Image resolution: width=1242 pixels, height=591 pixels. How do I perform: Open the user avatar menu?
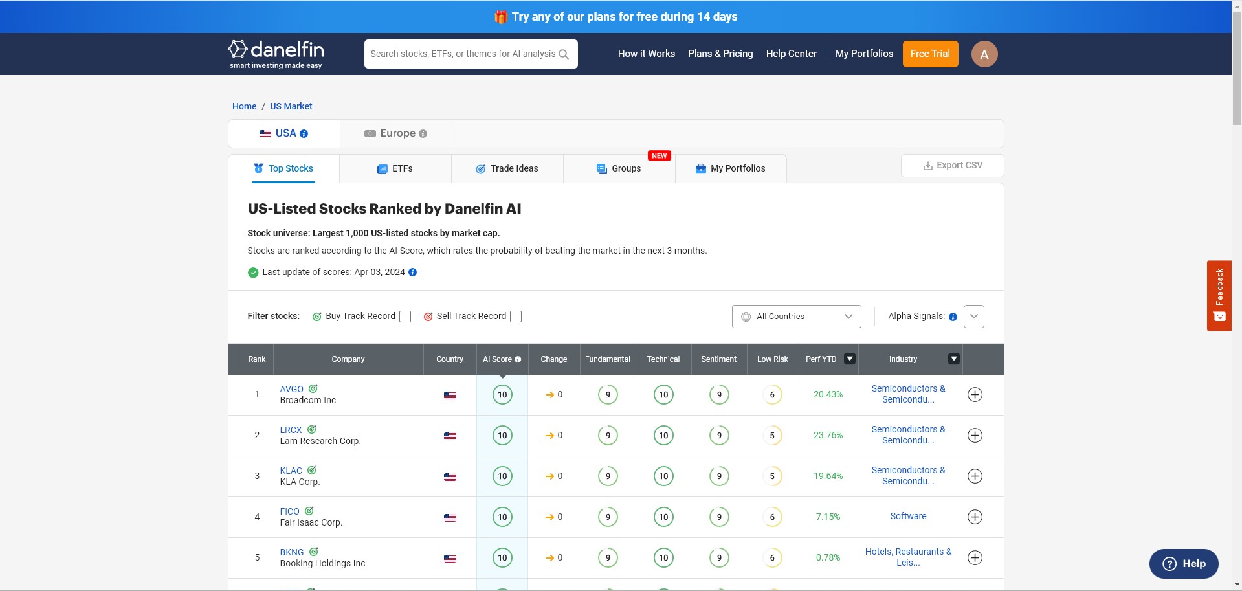pyautogui.click(x=984, y=54)
